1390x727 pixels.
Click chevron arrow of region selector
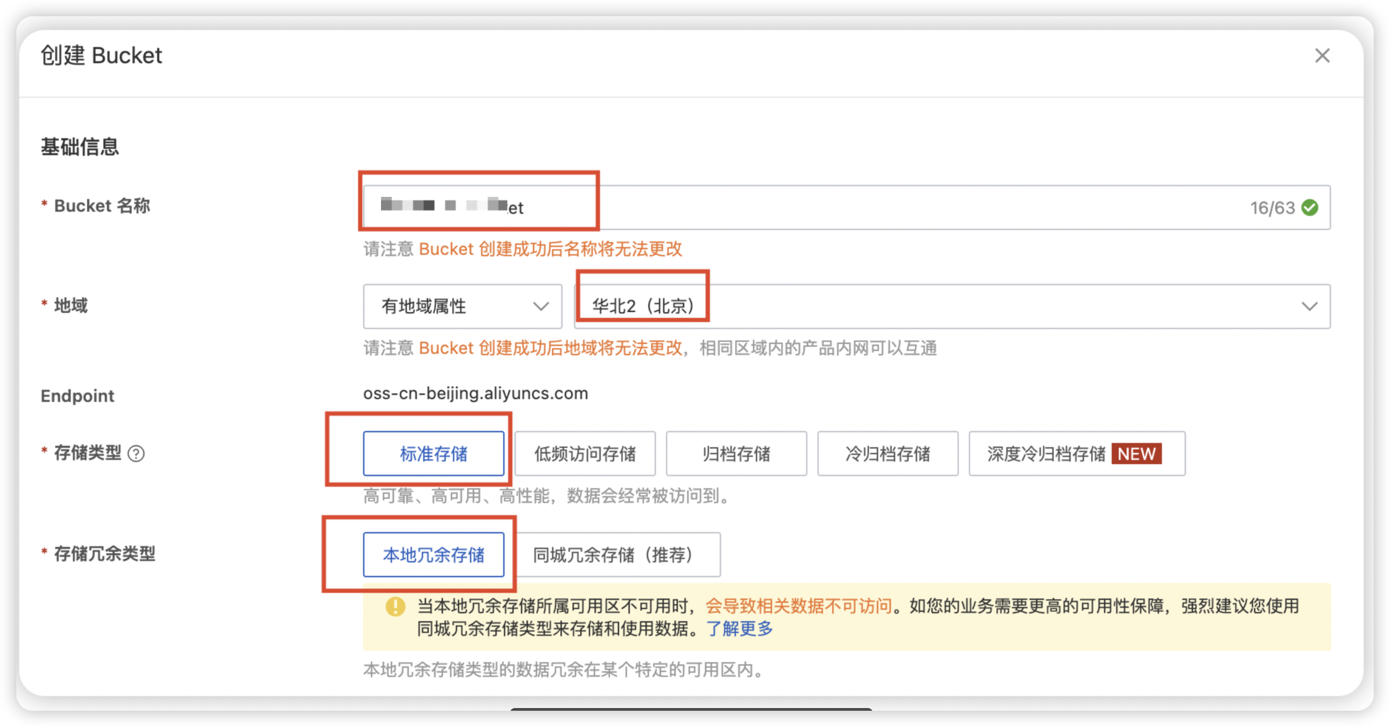coord(1309,306)
